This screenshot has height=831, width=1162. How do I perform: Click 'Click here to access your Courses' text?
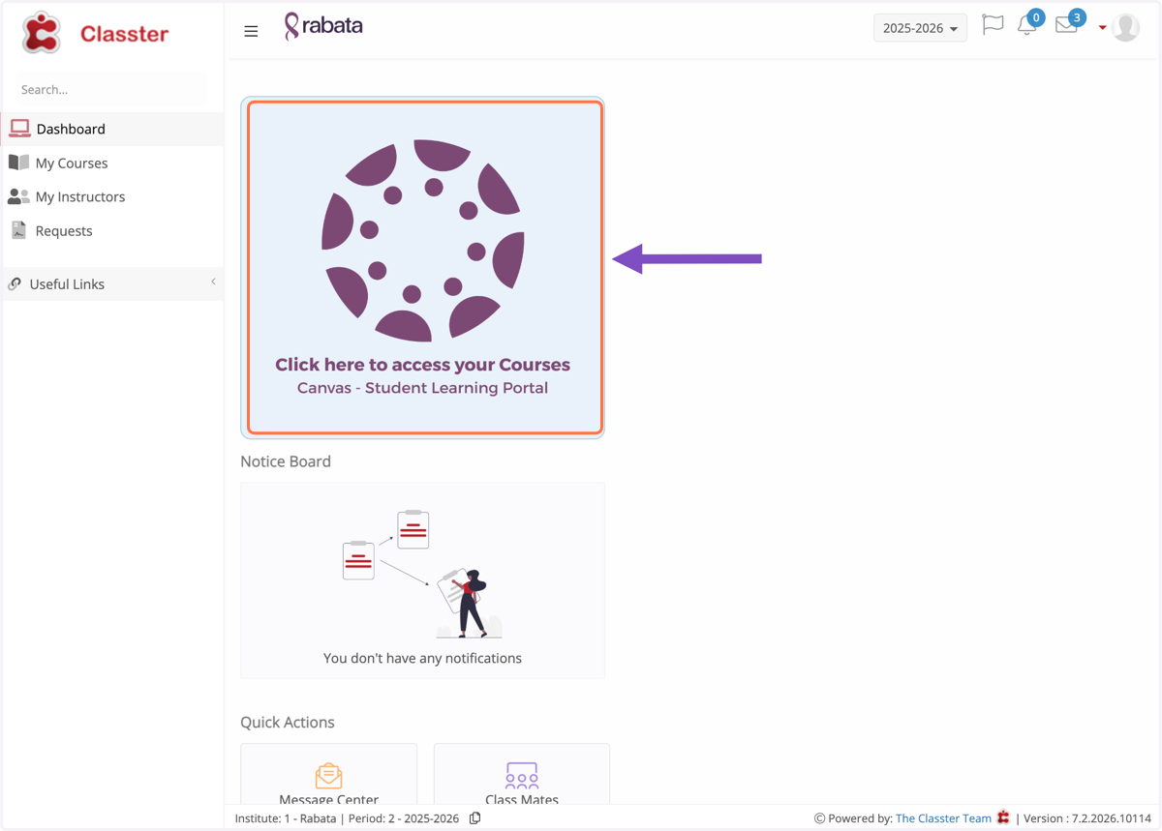(x=422, y=365)
